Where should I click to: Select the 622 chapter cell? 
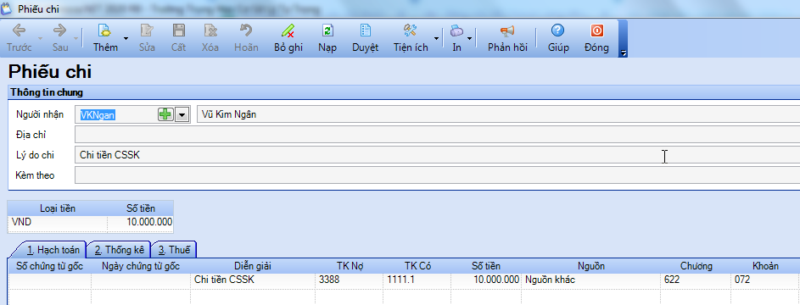[697, 280]
